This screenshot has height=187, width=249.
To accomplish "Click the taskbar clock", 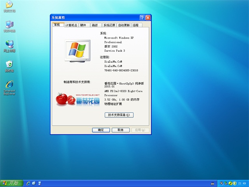I will point(242,183).
